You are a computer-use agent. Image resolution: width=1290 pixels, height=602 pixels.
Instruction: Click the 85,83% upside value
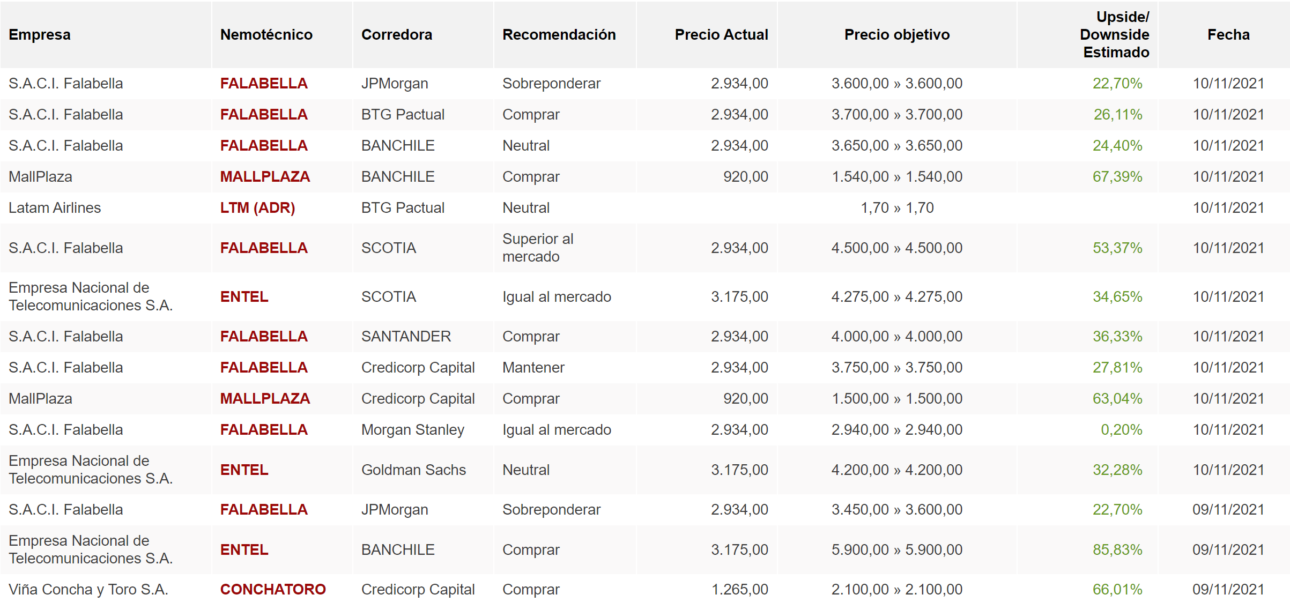(1117, 550)
